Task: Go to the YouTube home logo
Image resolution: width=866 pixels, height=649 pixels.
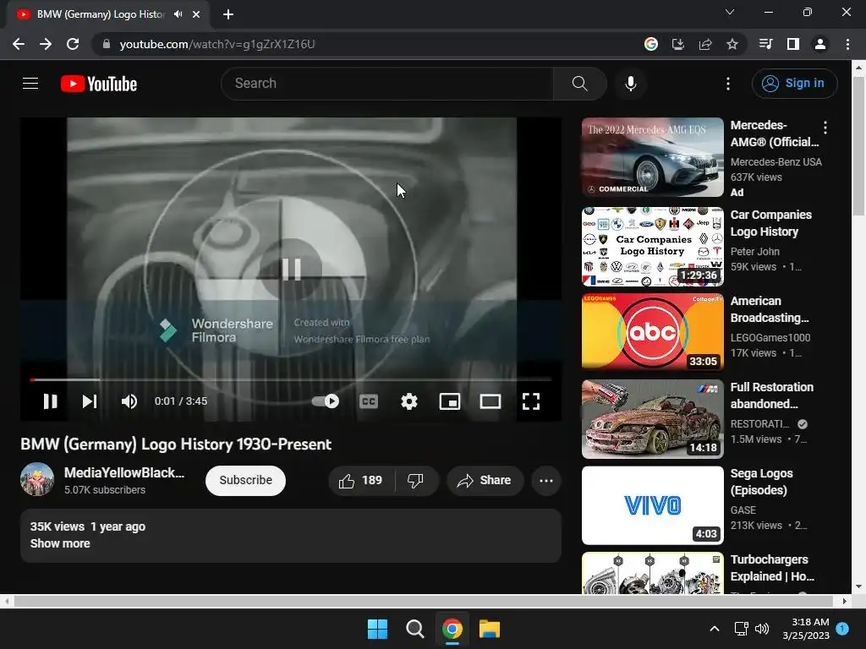Action: pyautogui.click(x=99, y=84)
